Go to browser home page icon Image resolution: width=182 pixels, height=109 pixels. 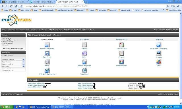point(16,6)
